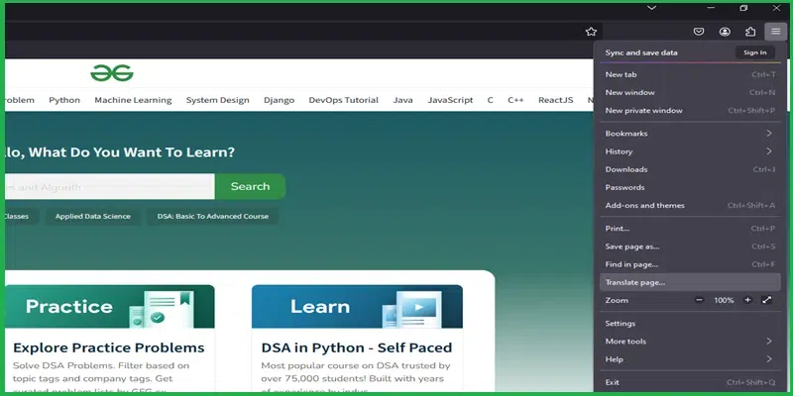This screenshot has height=396, width=793.
Task: Focus the course search input field
Action: [x=110, y=186]
